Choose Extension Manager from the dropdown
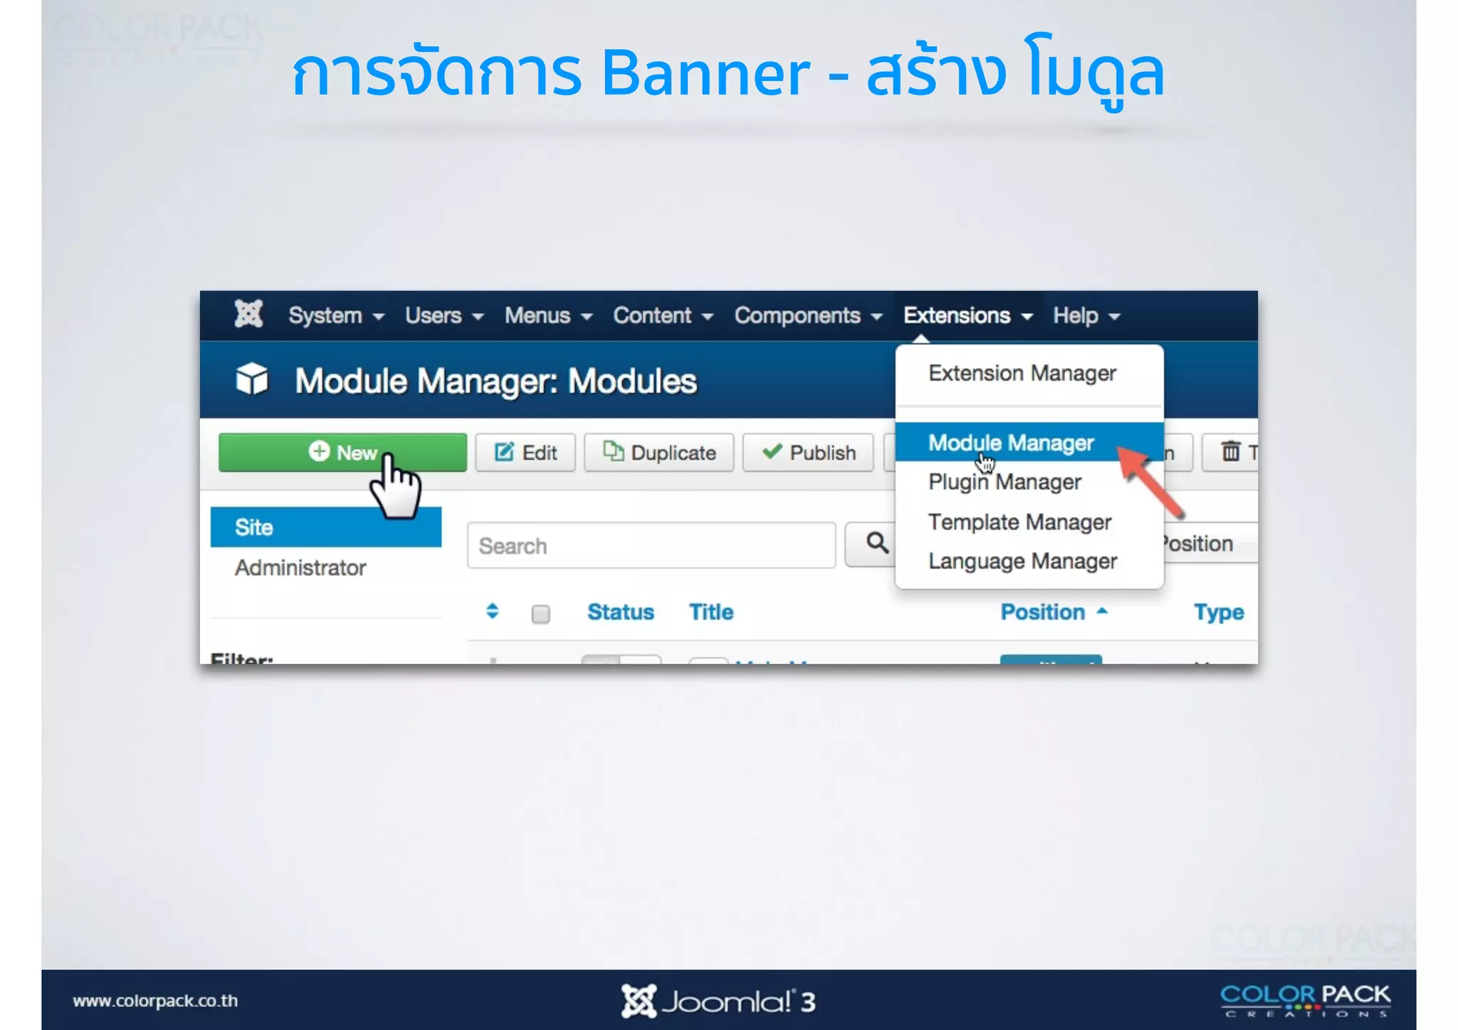The width and height of the screenshot is (1458, 1030). point(1022,373)
